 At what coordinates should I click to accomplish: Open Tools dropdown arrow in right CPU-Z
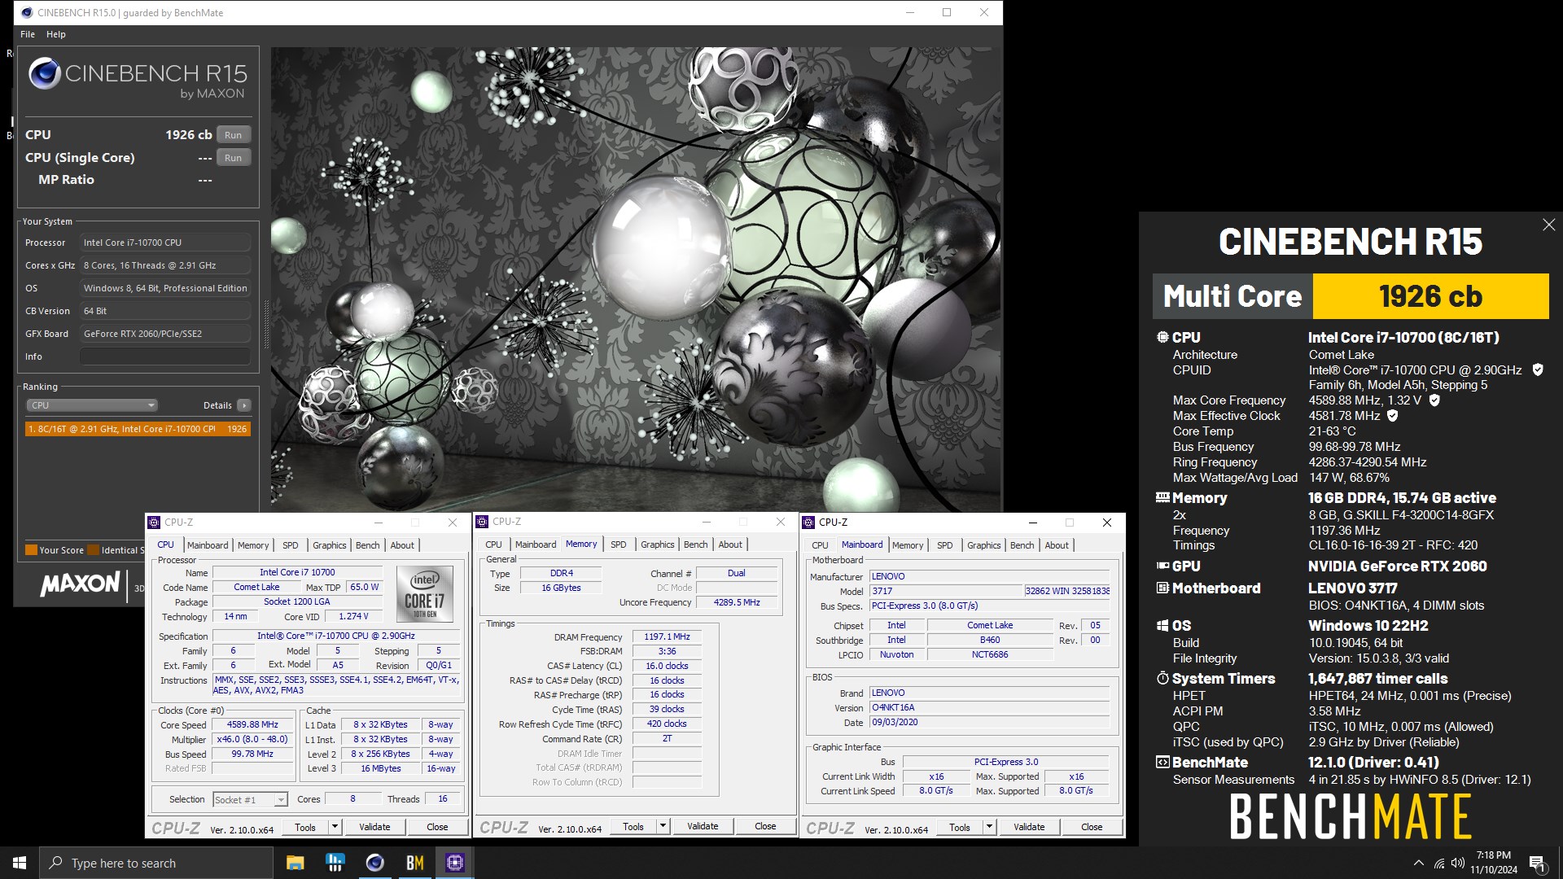click(989, 827)
